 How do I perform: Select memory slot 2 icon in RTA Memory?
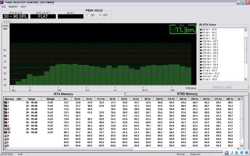tap(6, 106)
